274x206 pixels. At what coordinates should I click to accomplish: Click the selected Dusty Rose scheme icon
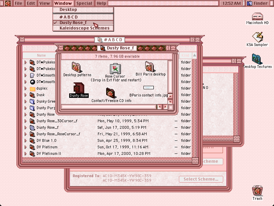point(79,88)
